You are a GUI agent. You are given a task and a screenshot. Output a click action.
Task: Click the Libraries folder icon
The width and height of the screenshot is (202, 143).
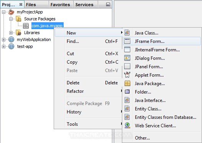[x=18, y=33]
